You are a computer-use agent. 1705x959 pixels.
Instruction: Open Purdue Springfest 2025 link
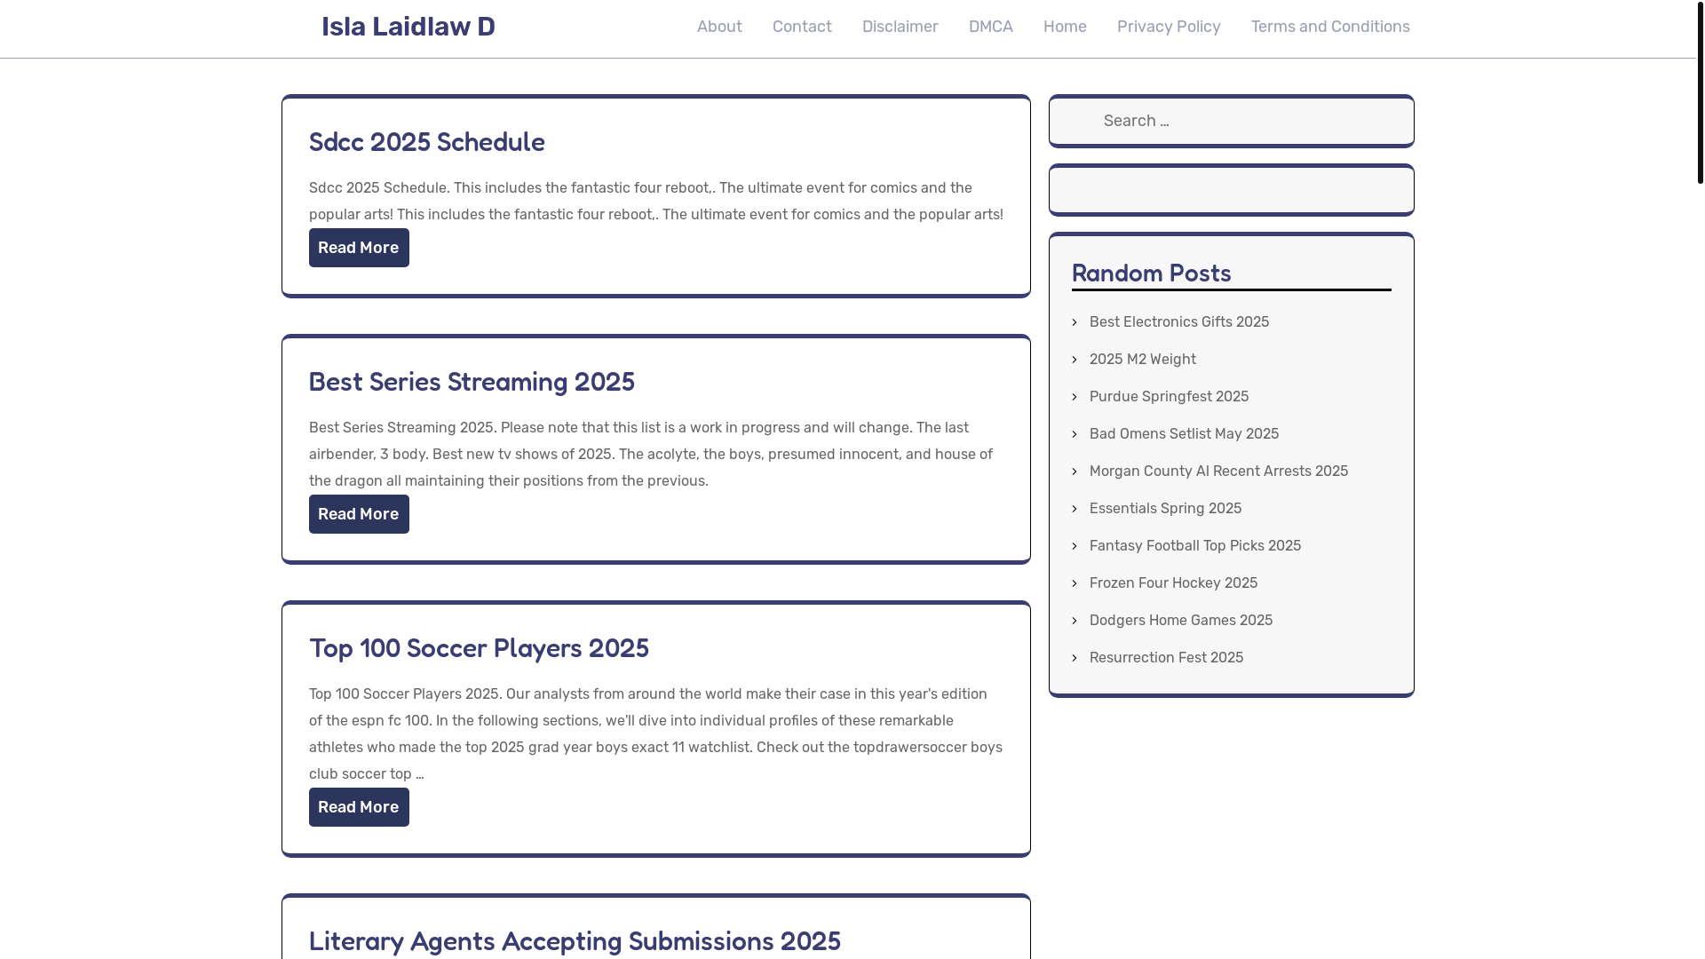1169,397
